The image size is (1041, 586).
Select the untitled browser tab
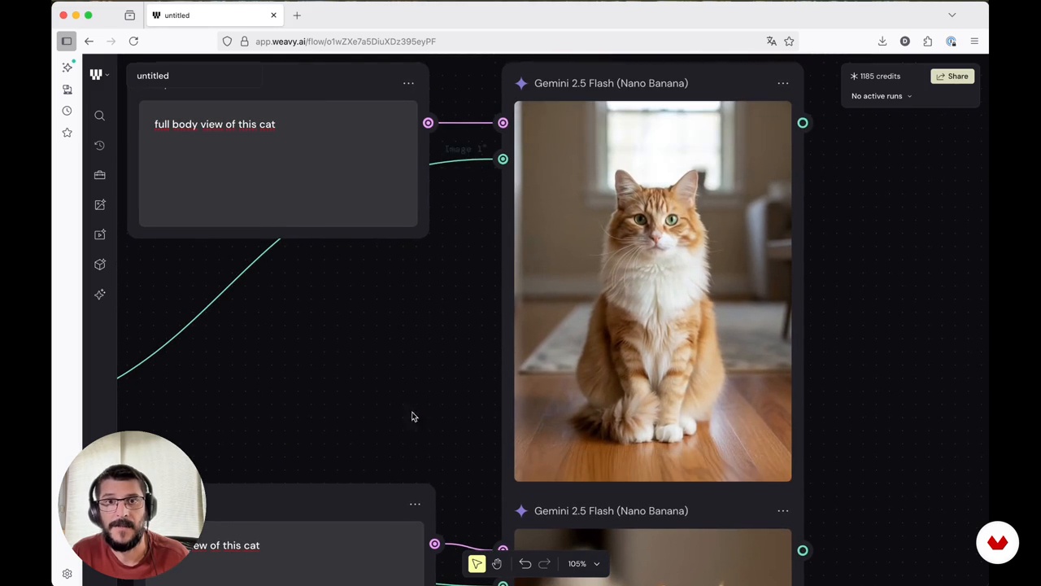(x=216, y=15)
